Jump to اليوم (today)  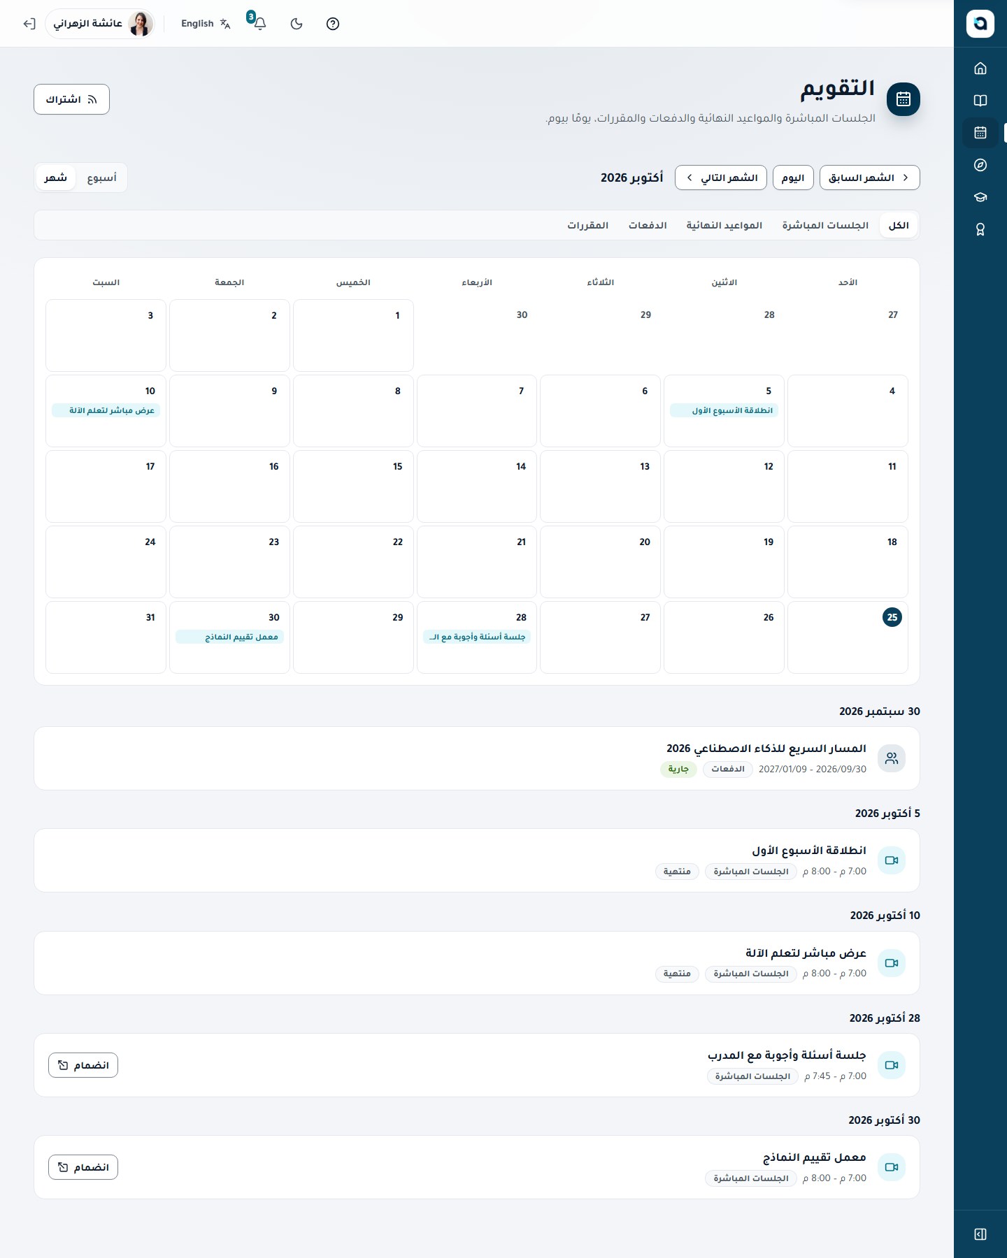(x=793, y=178)
